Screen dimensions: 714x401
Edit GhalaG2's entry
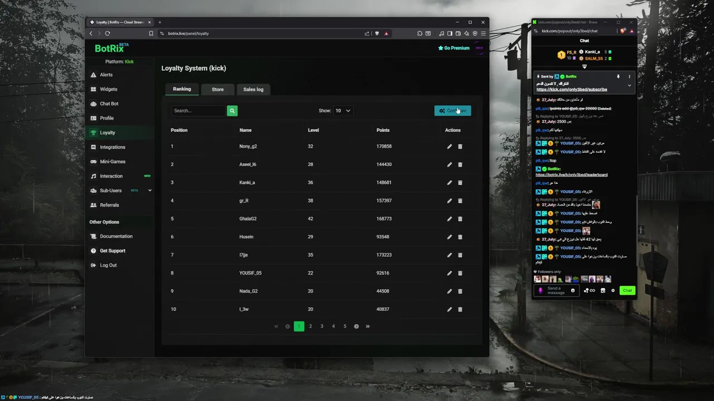(450, 219)
